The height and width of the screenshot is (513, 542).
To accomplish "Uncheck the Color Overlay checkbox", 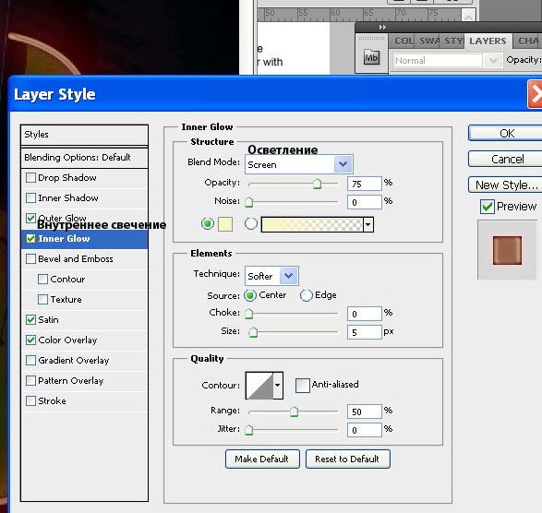I will [30, 340].
